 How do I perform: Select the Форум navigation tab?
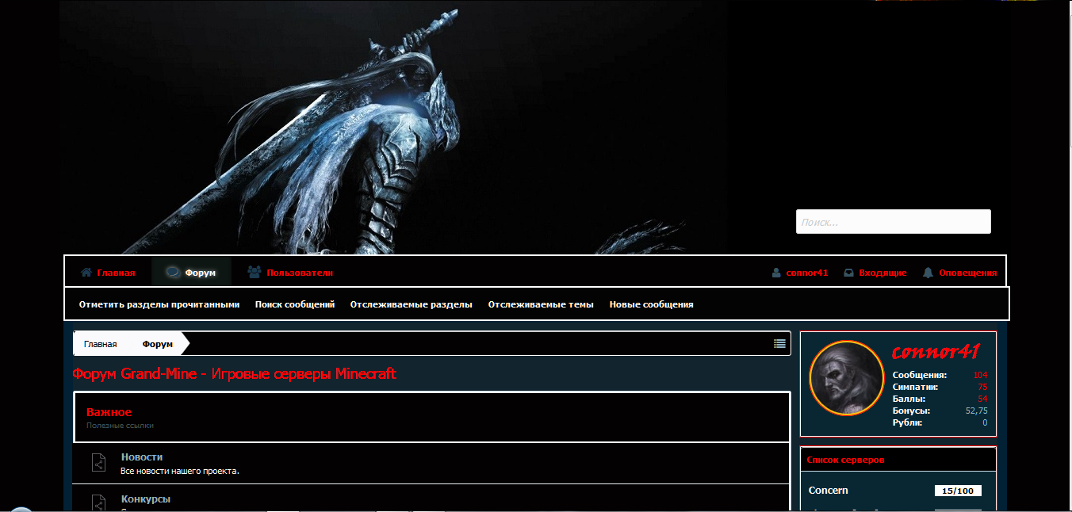tap(192, 273)
